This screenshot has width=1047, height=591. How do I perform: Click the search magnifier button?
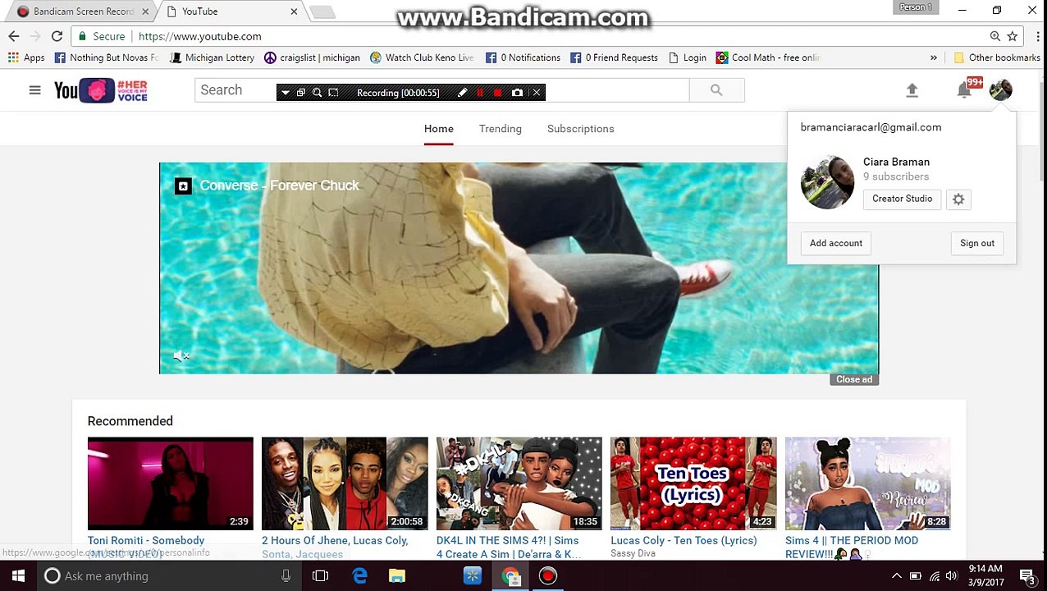pos(716,90)
